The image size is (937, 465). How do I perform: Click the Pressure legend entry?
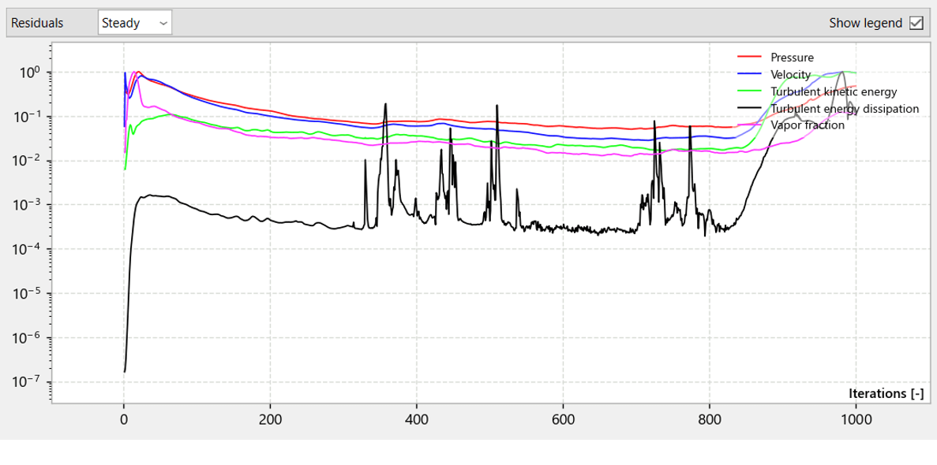coord(792,58)
